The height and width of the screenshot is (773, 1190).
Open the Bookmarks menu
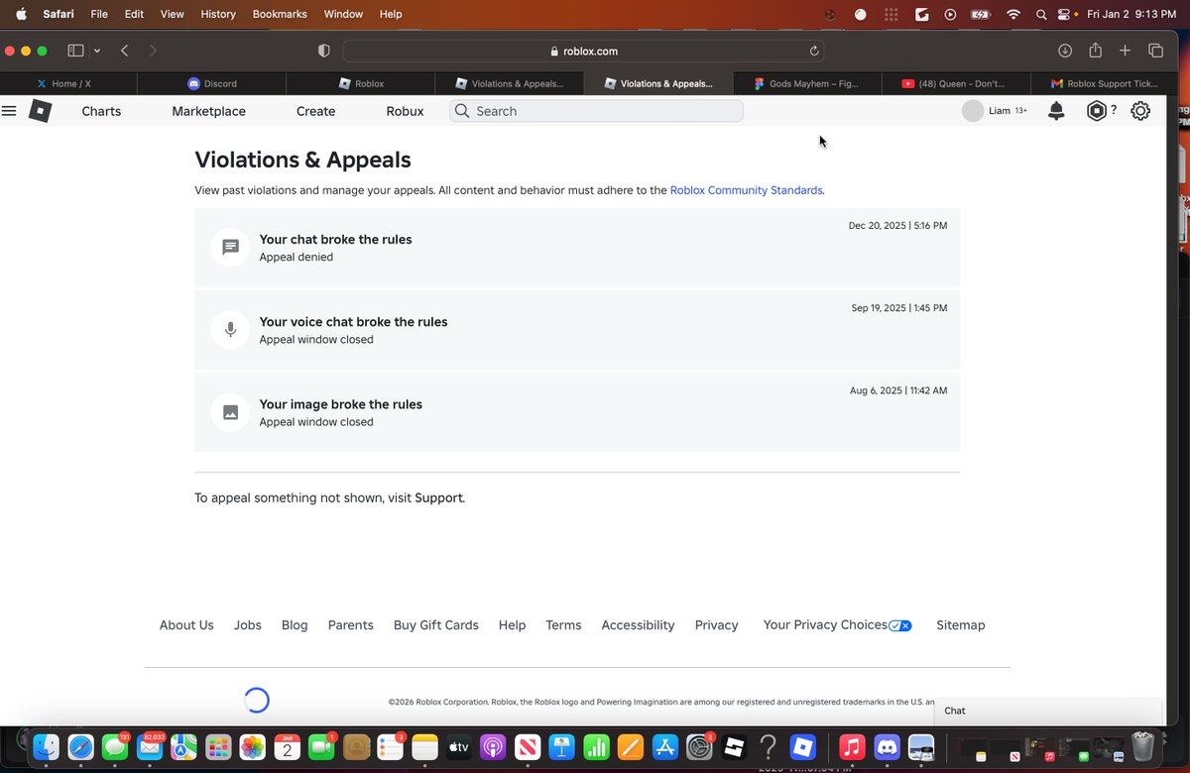[280, 14]
